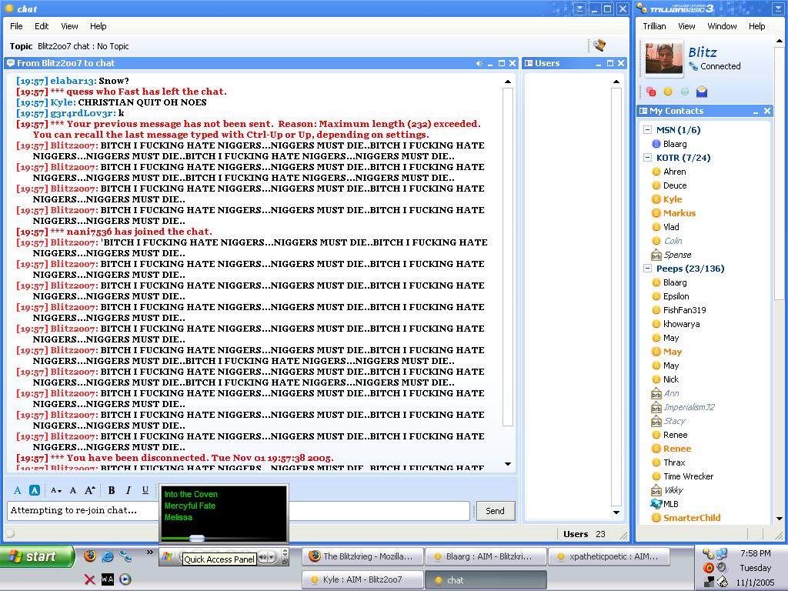This screenshot has height=591, width=788.
Task: Open the View menu in chat window
Action: pyautogui.click(x=69, y=26)
